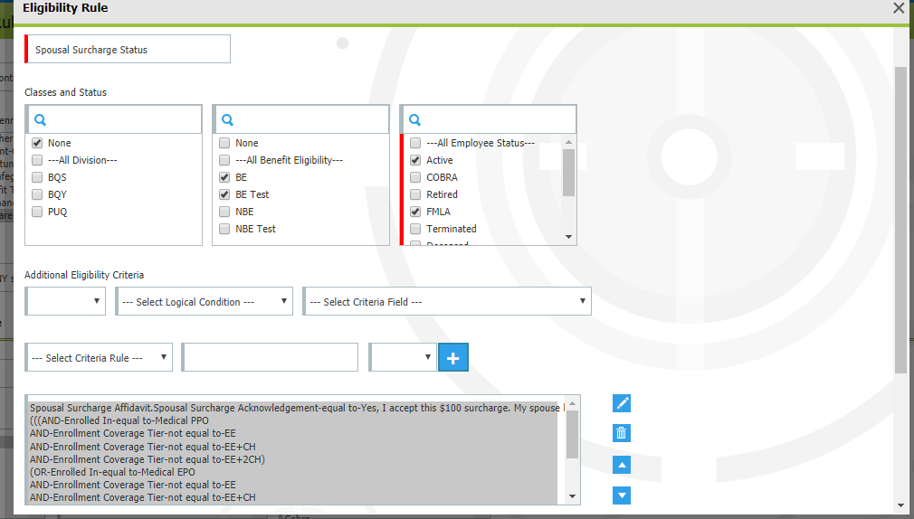Uncheck the BE Test checkbox
This screenshot has height=519, width=914.
tap(224, 194)
